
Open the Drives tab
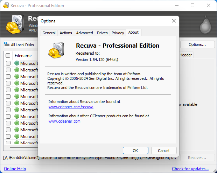pyautogui.click(x=102, y=33)
